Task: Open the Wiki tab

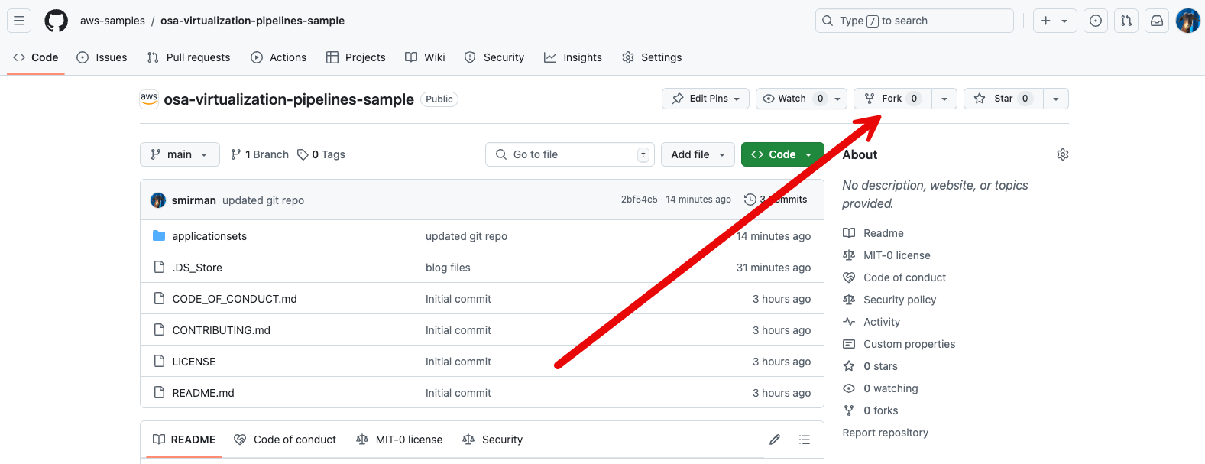Action: coord(425,57)
